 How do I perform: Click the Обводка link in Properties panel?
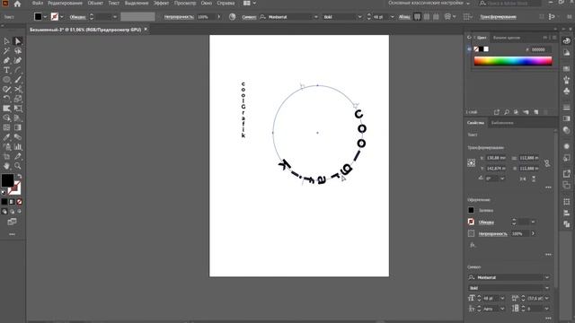point(486,223)
